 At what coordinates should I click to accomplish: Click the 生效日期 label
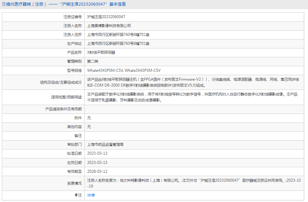click(74, 162)
